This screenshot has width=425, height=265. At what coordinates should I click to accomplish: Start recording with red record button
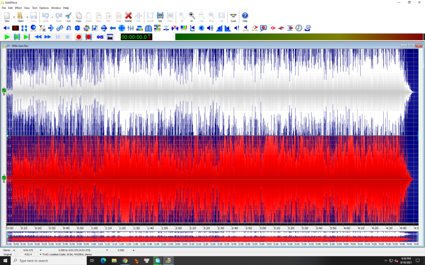point(79,37)
